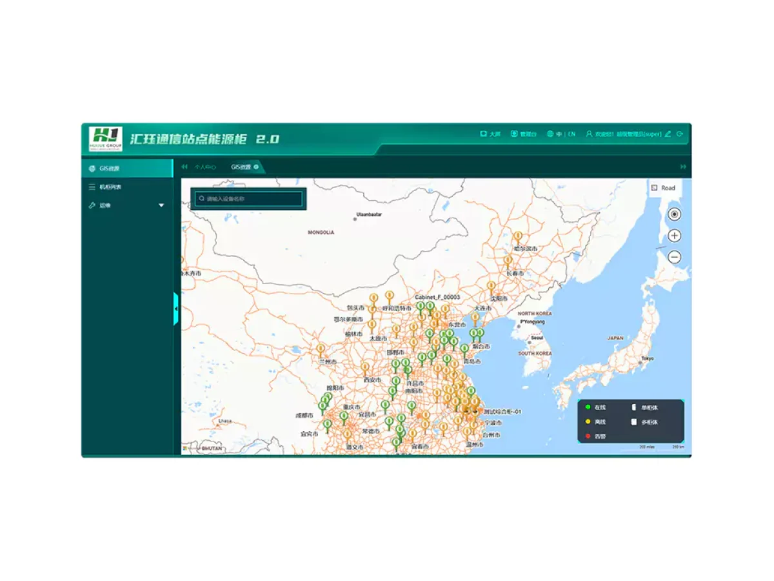Click the locate-me target button on map
Image resolution: width=774 pixels, height=581 pixels.
(x=674, y=214)
